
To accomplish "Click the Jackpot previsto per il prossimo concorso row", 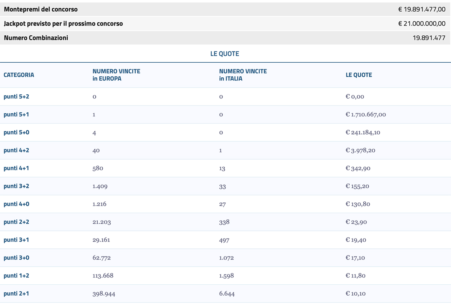I will click(x=225, y=23).
